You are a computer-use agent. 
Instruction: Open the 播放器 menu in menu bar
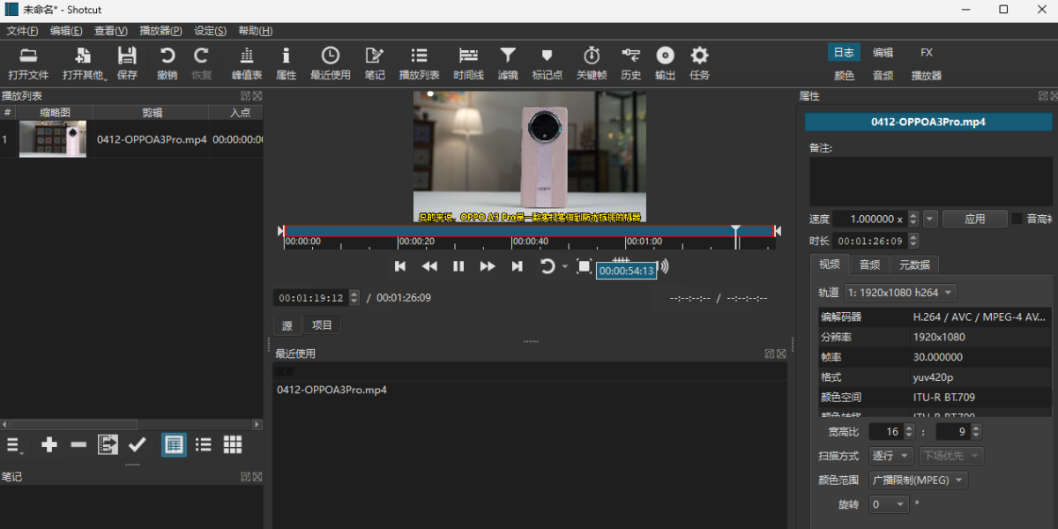(160, 31)
